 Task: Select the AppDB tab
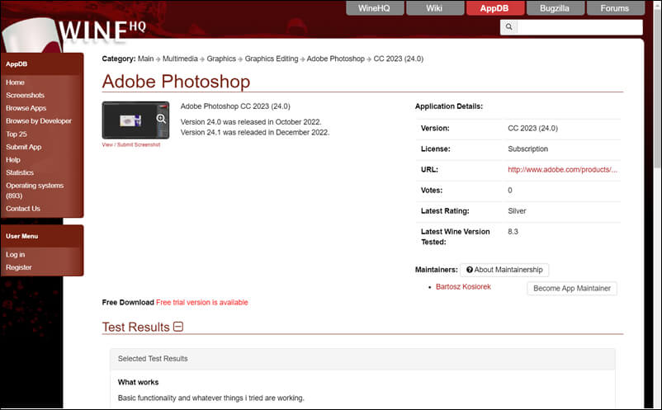coord(494,8)
